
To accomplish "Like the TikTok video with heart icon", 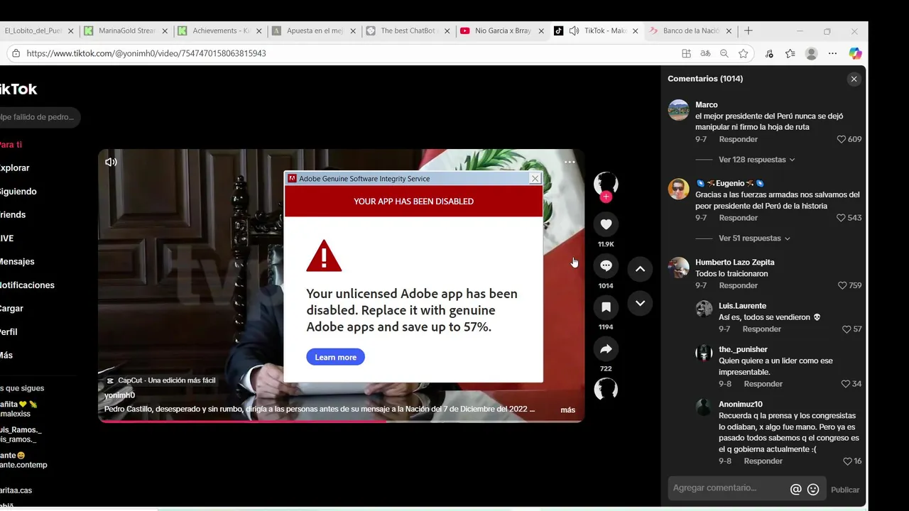I will [606, 224].
